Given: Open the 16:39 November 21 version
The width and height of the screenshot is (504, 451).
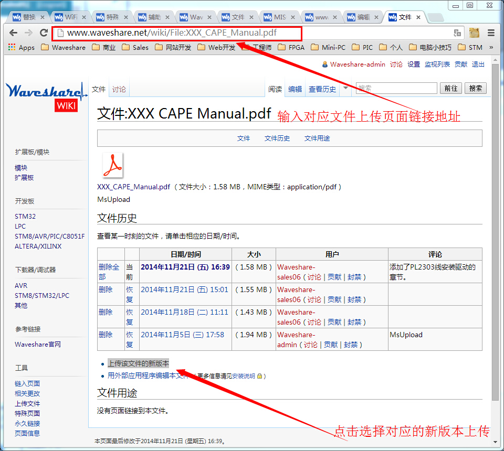Looking at the screenshot, I should pos(185,267).
